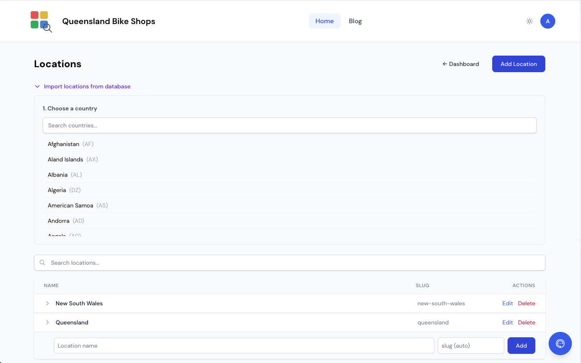Toggle light/dark theme with the sun icon
This screenshot has width=581, height=363.
pos(529,21)
